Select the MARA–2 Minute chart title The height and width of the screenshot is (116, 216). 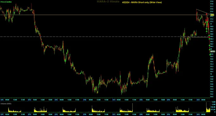pyautogui.click(x=108, y=2)
